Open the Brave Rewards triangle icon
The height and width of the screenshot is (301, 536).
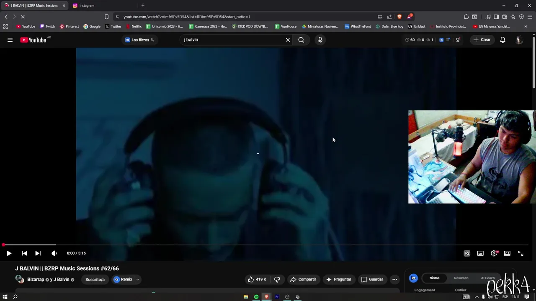coord(410,17)
